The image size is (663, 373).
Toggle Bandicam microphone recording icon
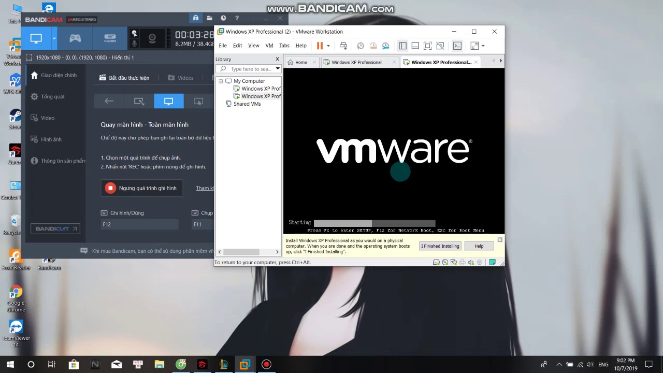(135, 44)
